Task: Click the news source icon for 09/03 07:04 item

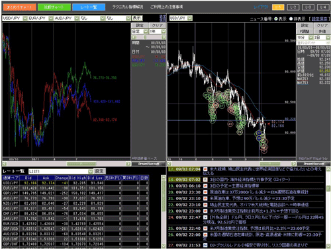Action: point(205,169)
